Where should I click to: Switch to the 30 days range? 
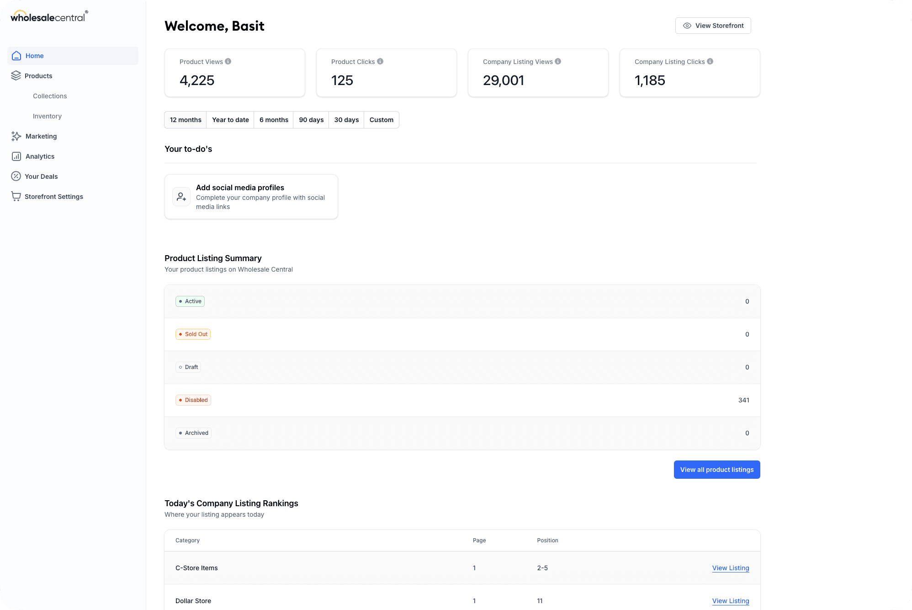point(346,120)
